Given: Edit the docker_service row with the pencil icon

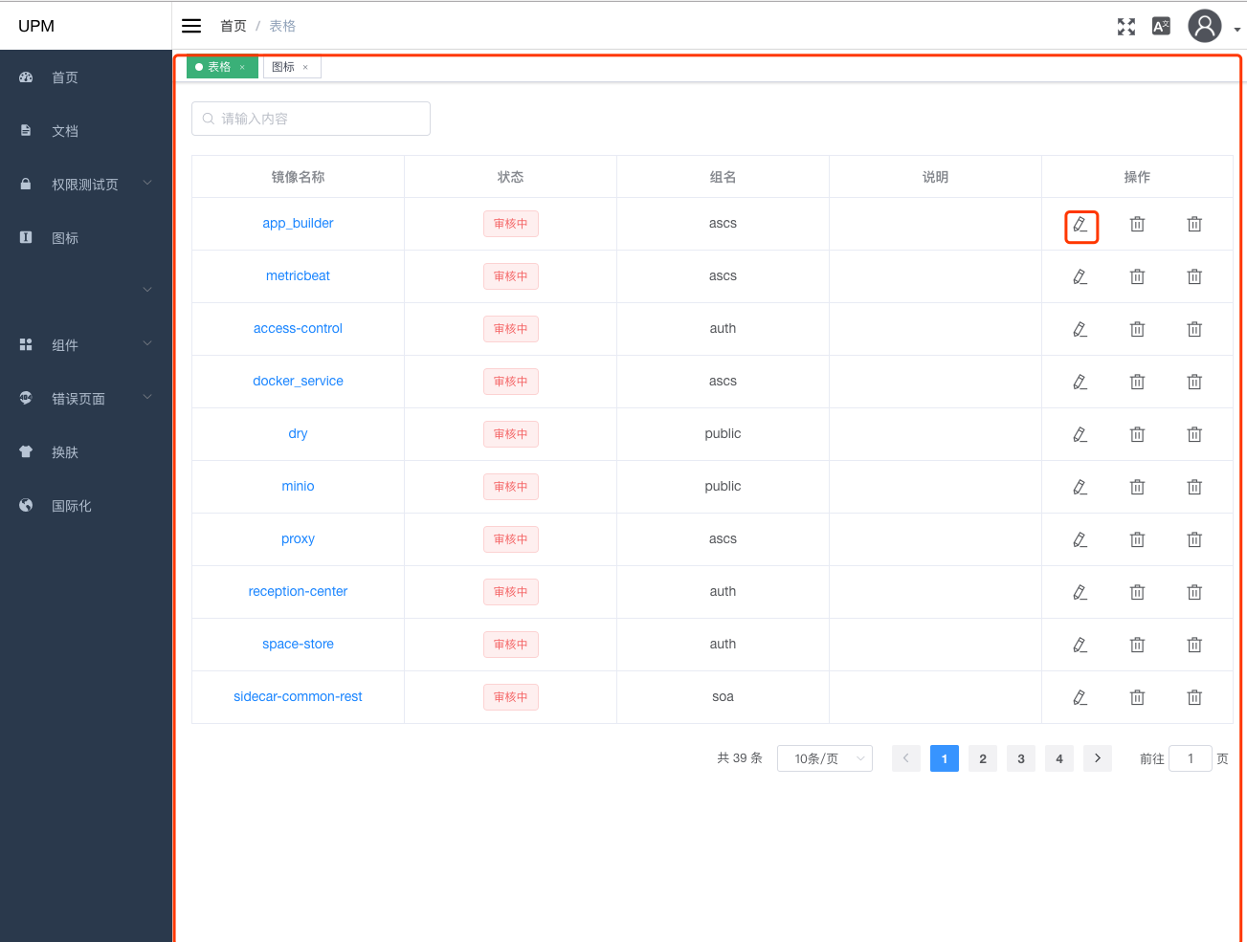Looking at the screenshot, I should point(1080,382).
